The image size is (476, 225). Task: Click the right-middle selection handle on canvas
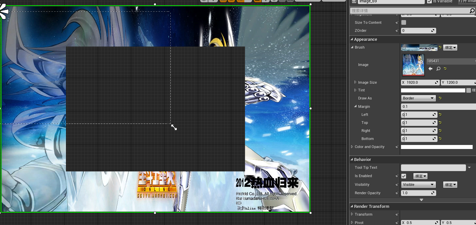click(311, 108)
